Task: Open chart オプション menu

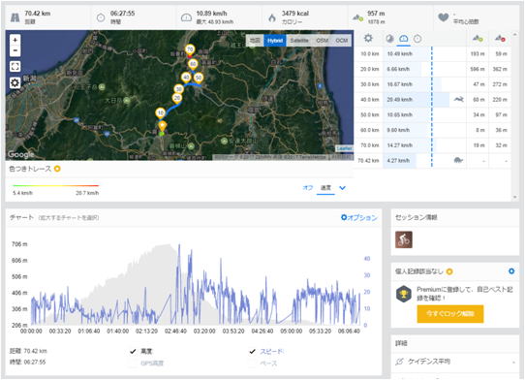Action: pos(359,217)
